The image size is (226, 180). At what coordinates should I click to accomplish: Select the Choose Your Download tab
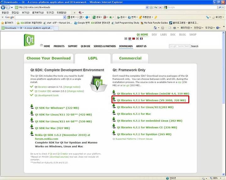(49, 58)
